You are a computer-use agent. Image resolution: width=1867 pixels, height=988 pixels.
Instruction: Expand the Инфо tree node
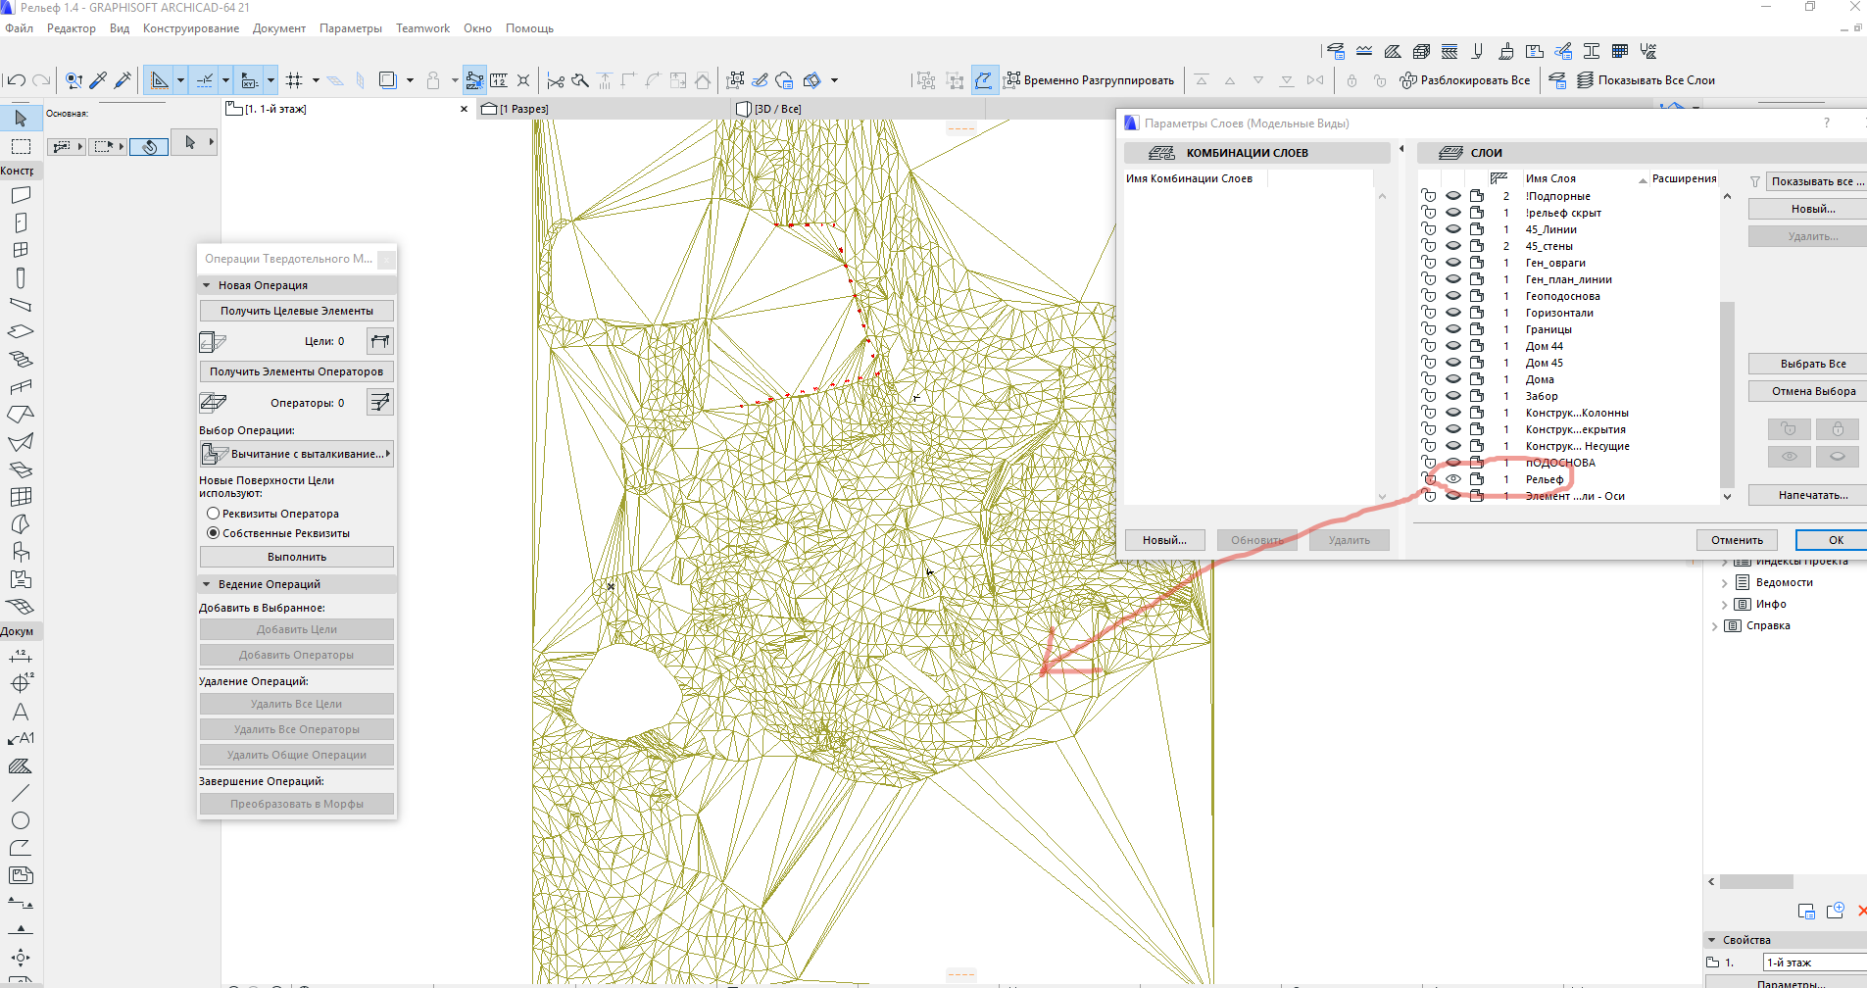(1725, 604)
